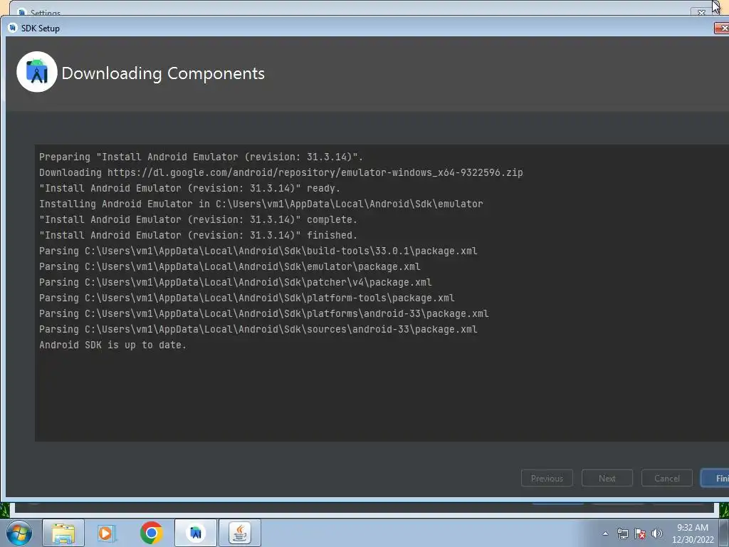The height and width of the screenshot is (547, 729).
Task: Show hidden system tray icons
Action: (605, 533)
